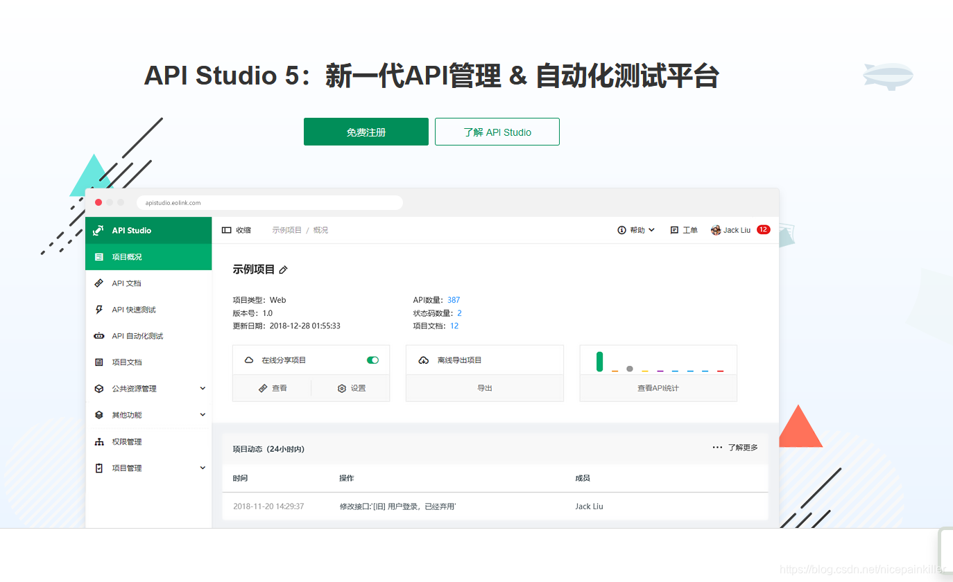This screenshot has width=953, height=582.
Task: Click the 其他功能 layers icon
Action: pos(98,415)
